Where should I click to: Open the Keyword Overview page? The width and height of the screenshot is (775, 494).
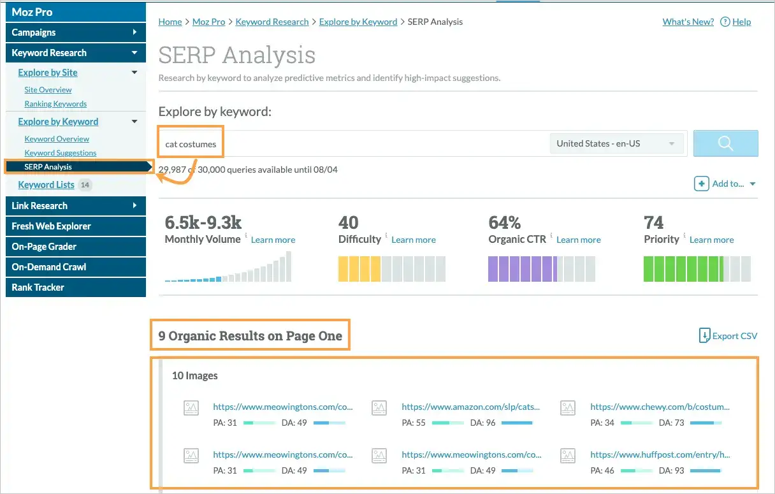(56, 138)
